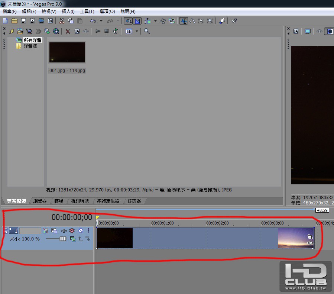Select the Normal Edit tool
The height and width of the screenshot is (294, 334).
184,21
